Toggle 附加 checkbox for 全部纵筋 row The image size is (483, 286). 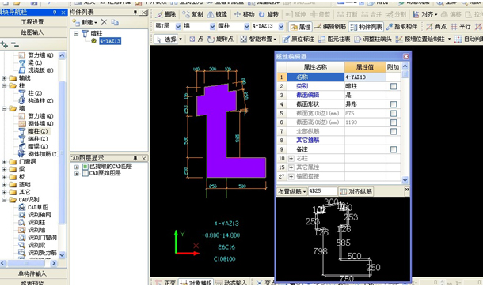(394, 131)
